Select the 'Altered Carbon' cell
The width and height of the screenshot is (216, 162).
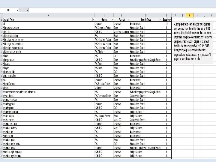point(49,84)
